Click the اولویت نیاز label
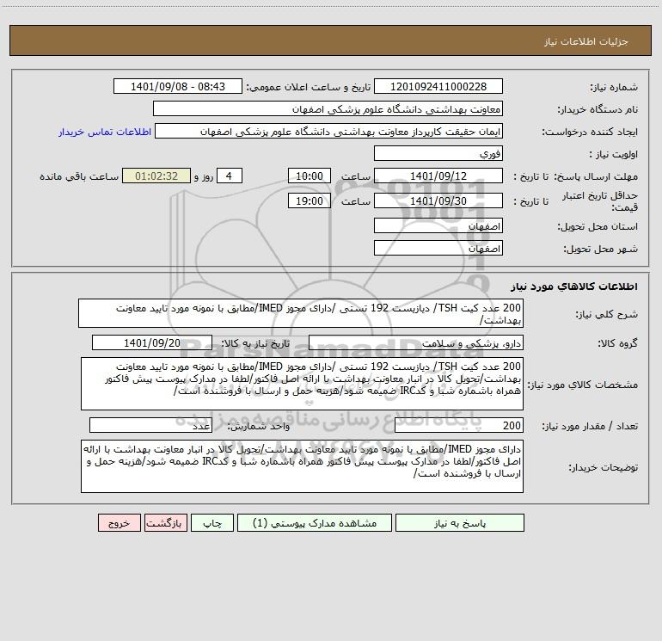This screenshot has height=641, width=662. click(x=614, y=154)
